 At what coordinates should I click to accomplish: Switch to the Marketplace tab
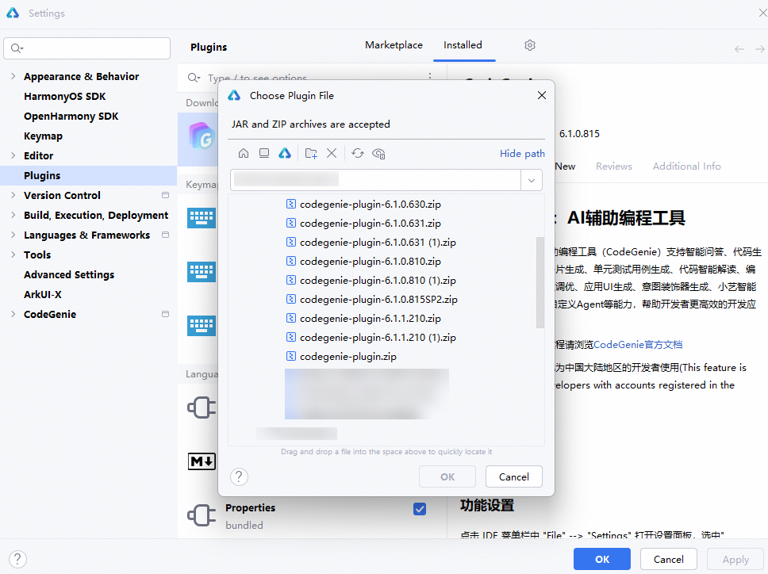pyautogui.click(x=394, y=45)
